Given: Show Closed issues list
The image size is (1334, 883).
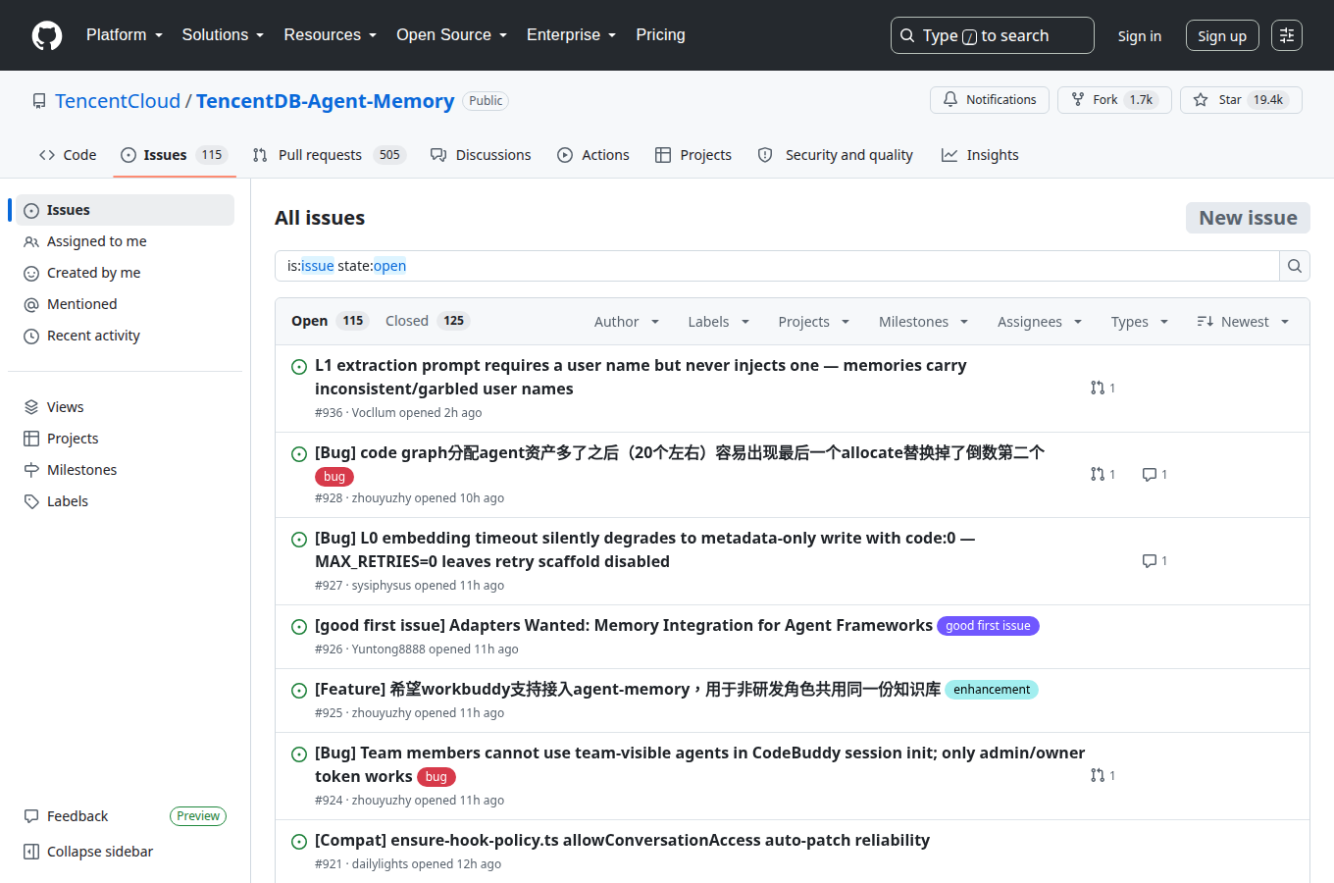Looking at the screenshot, I should [x=428, y=321].
